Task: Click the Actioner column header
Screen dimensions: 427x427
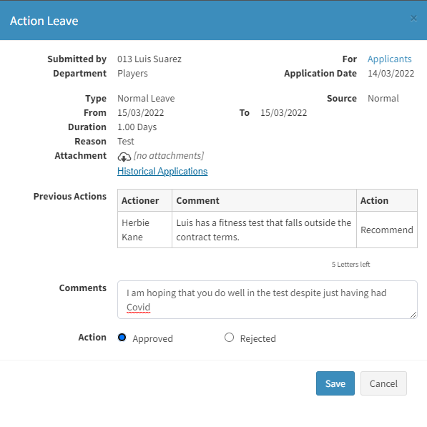Action: click(x=145, y=200)
